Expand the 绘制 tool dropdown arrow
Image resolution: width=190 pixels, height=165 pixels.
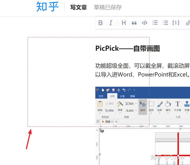click(160, 113)
